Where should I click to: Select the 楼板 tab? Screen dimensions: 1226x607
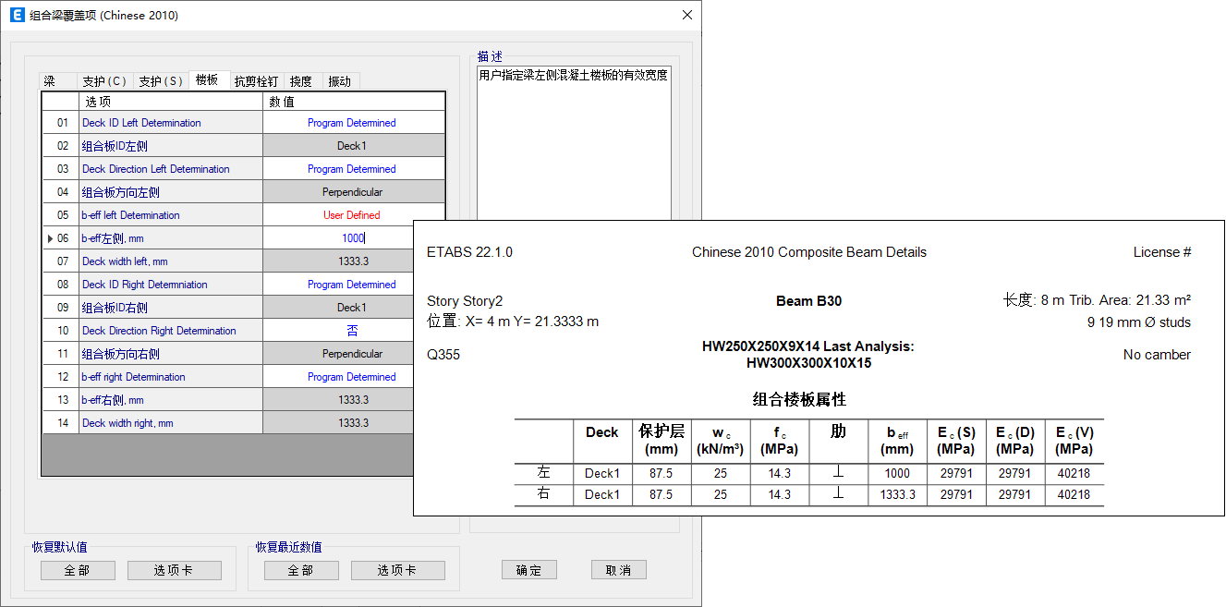pyautogui.click(x=208, y=80)
